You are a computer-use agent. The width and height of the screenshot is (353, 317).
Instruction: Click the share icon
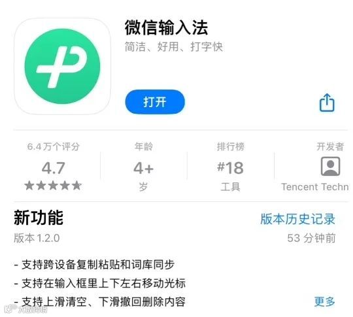click(327, 103)
